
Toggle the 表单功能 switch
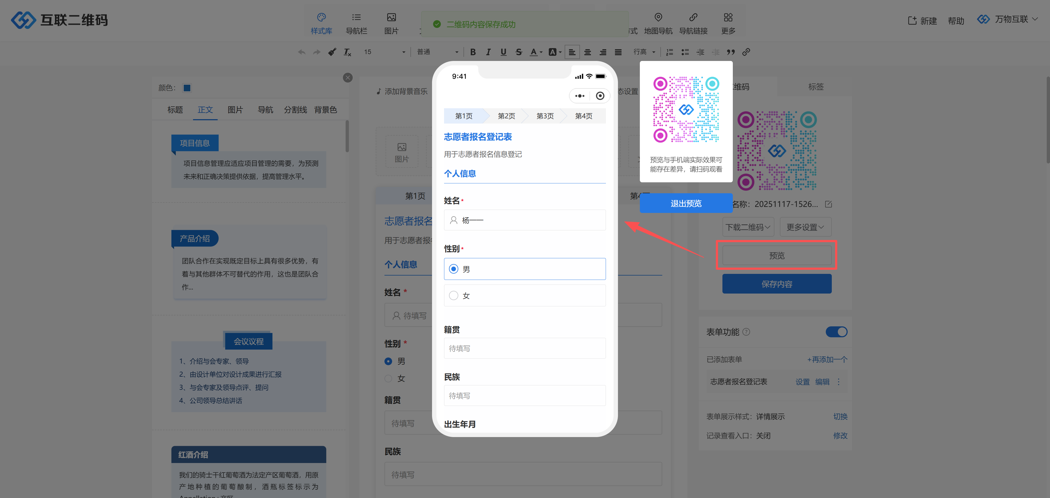point(836,332)
